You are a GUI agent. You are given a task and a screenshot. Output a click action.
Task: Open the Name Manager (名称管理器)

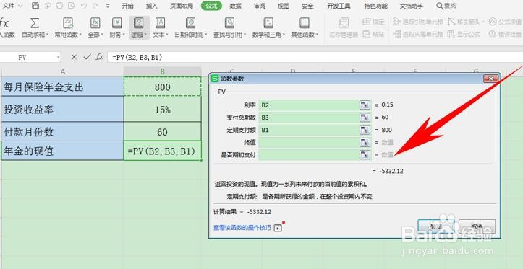coord(344,27)
